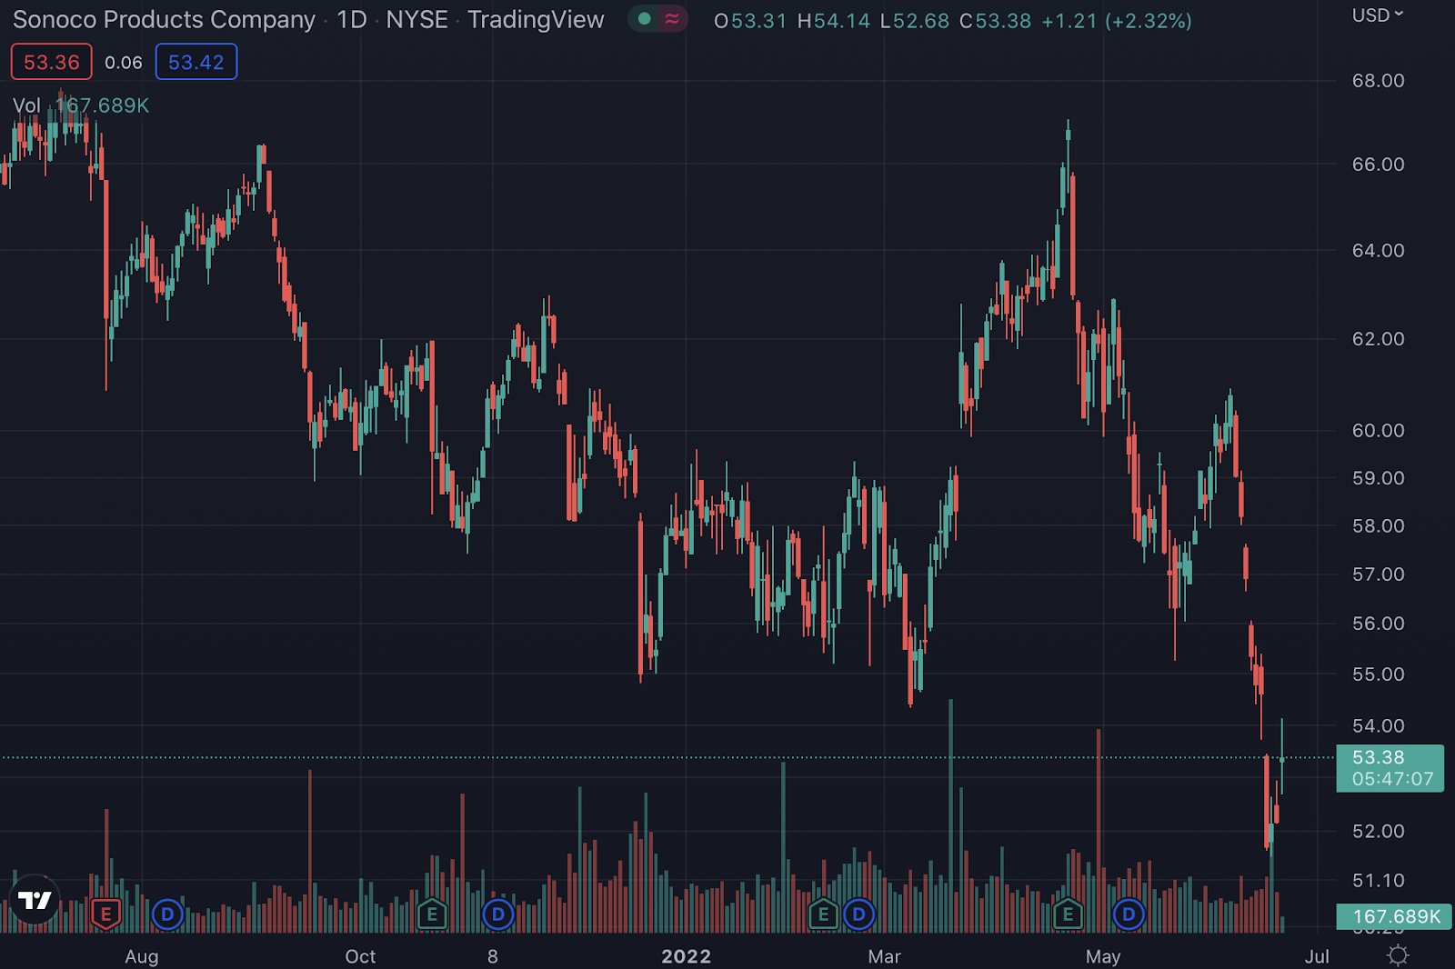1455x969 pixels.
Task: Click the high value H54.14
Action: [x=834, y=21]
